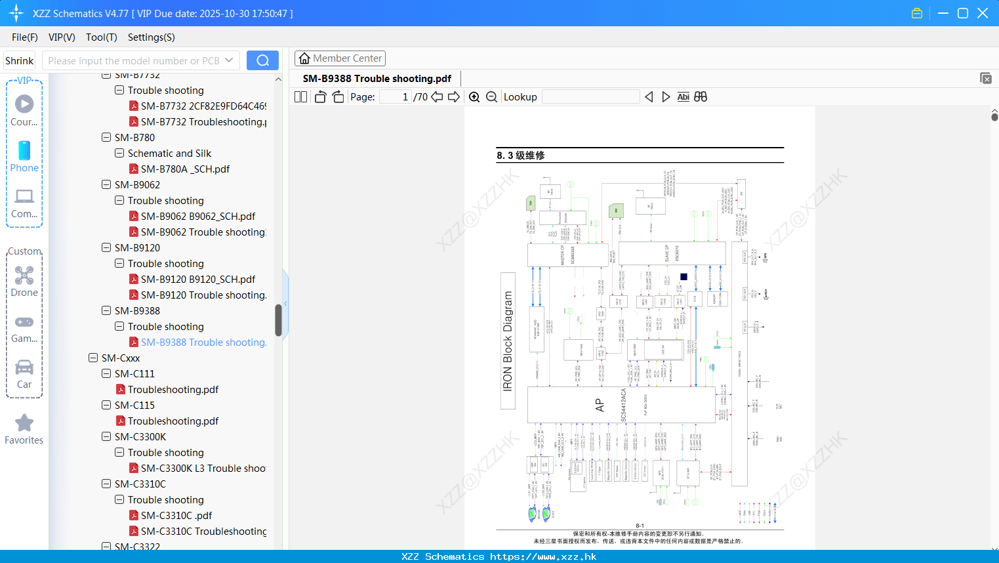The image size is (999, 563).
Task: Click the Shrink button
Action: click(x=19, y=60)
